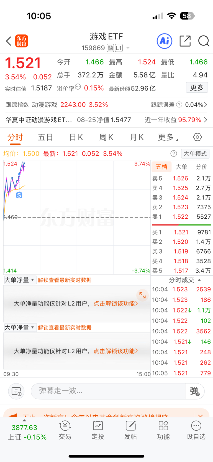Tap the intraday price chart area
The width and height of the screenshot is (213, 462).
77,217
